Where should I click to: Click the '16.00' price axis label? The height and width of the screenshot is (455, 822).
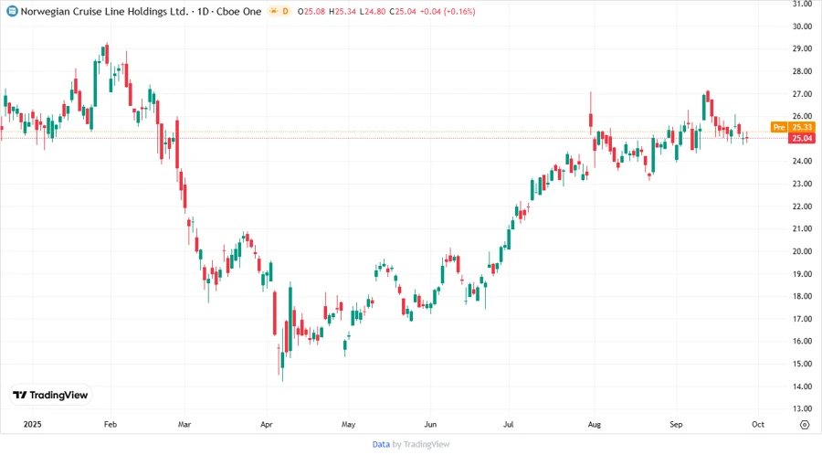tap(802, 342)
